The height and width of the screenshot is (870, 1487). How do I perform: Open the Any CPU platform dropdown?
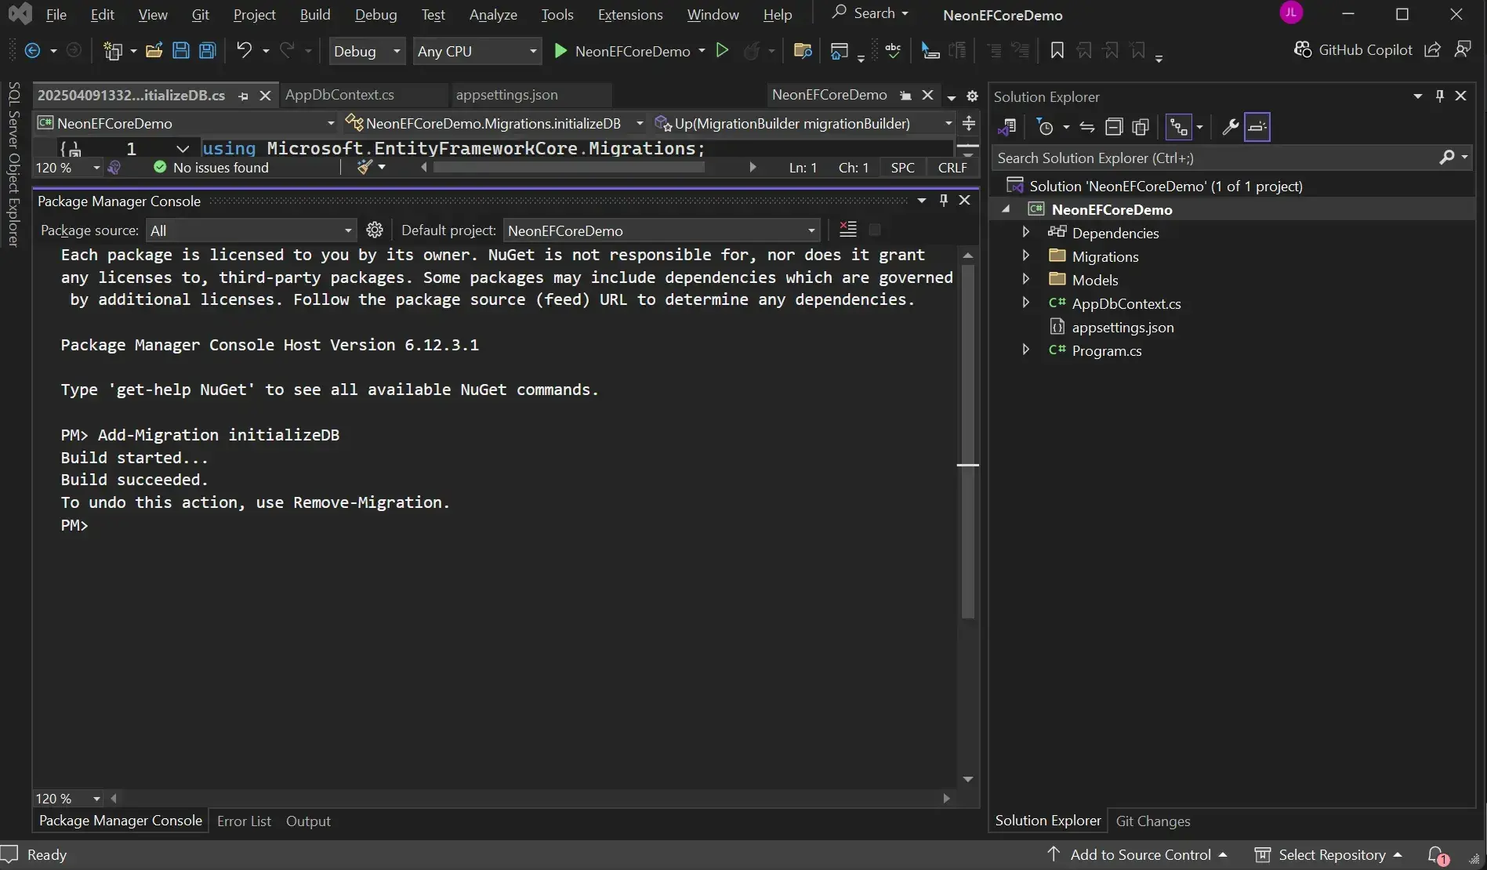[x=477, y=51]
